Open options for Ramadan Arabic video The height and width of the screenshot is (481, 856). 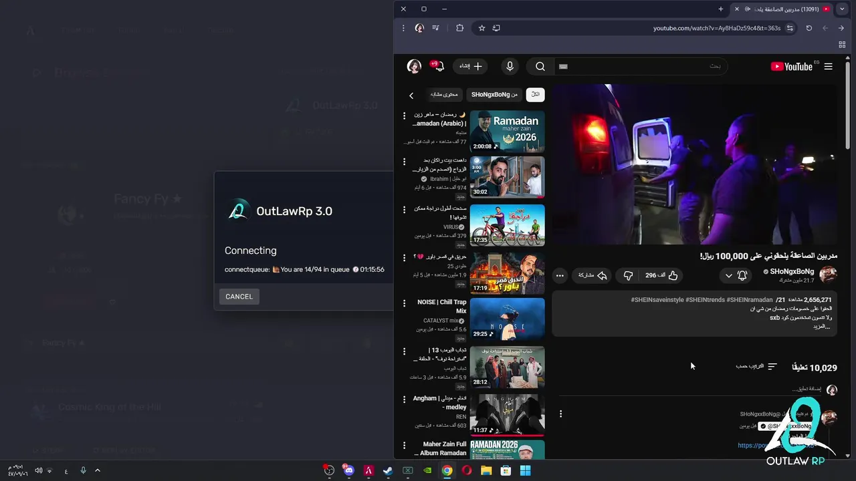404,116
